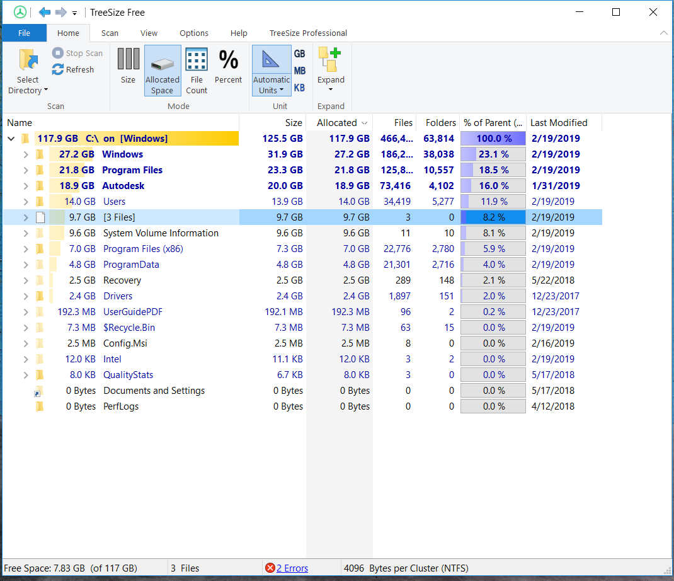Switch to Size display mode
Screen dimensions: 674x581
[128, 66]
